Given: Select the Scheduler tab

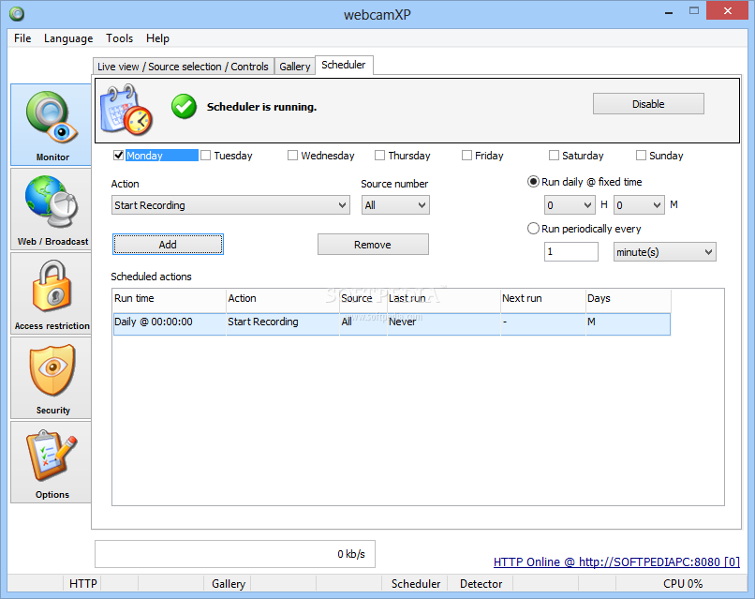Looking at the screenshot, I should (x=344, y=65).
